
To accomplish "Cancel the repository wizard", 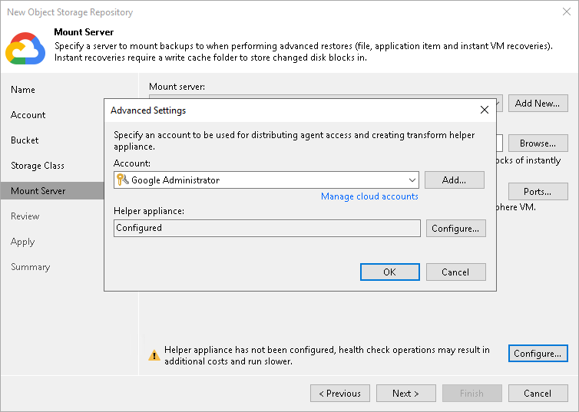I will coord(538,393).
